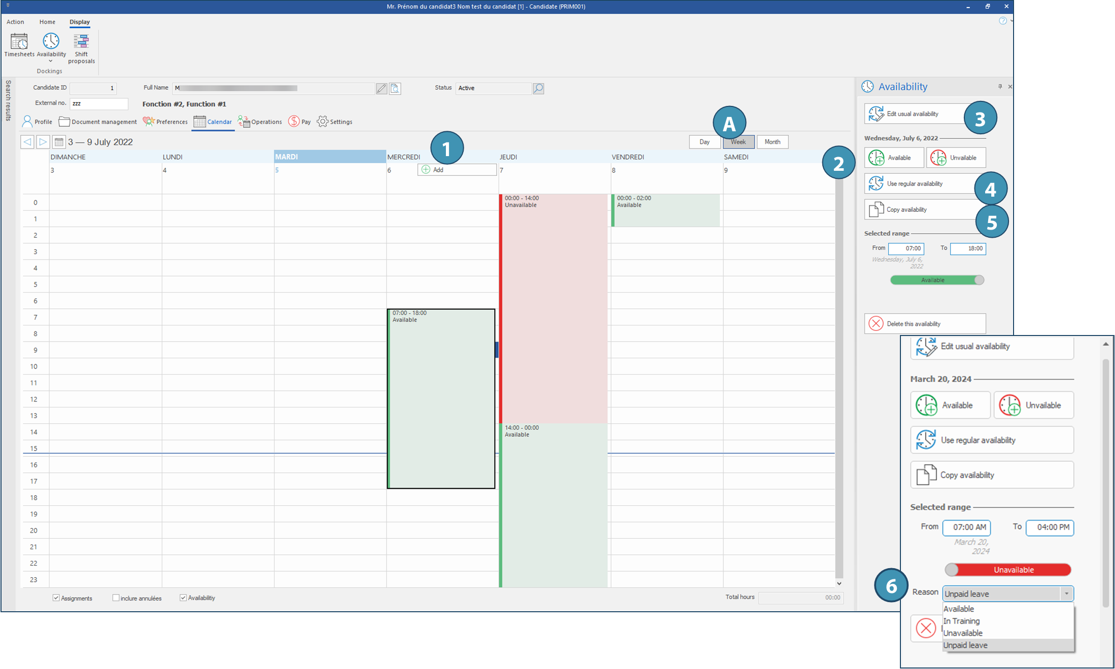This screenshot has width=1115, height=669.
Task: Choose In Training in the Reason list
Action: coord(1008,621)
